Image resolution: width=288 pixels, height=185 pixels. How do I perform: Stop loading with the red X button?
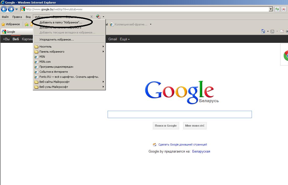pyautogui.click(x=284, y=9)
